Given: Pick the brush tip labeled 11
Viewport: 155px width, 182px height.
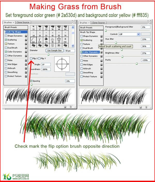Looking at the screenshot, I should [34, 28].
